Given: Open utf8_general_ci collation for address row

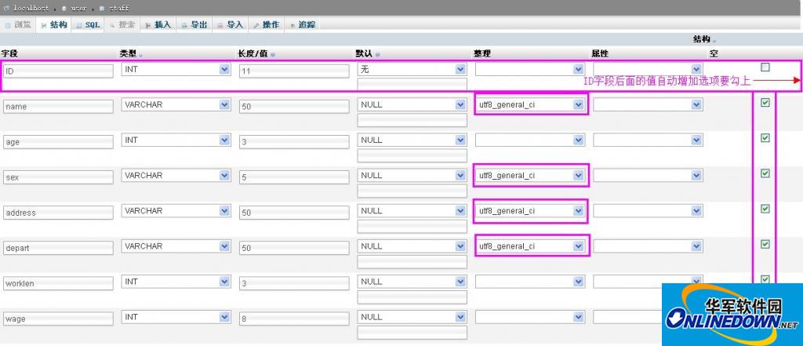Looking at the screenshot, I should (530, 211).
